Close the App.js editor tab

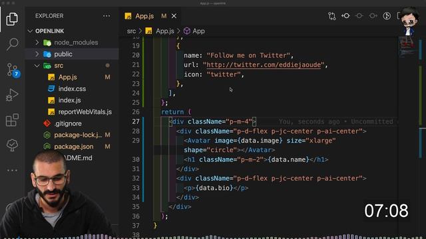pyautogui.click(x=174, y=16)
